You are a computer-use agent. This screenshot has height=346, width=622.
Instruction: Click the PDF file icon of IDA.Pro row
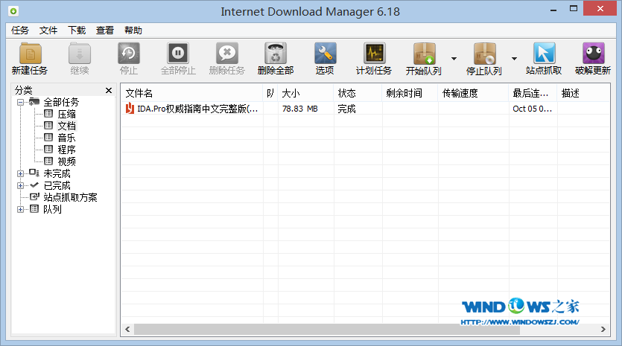tap(130, 108)
